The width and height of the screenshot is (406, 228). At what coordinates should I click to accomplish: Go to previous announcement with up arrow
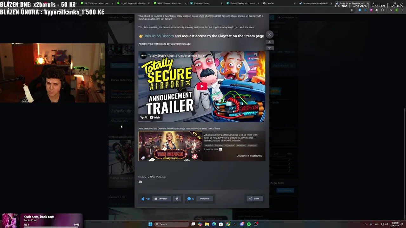tap(269, 42)
